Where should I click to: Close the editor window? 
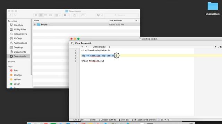(71, 39)
